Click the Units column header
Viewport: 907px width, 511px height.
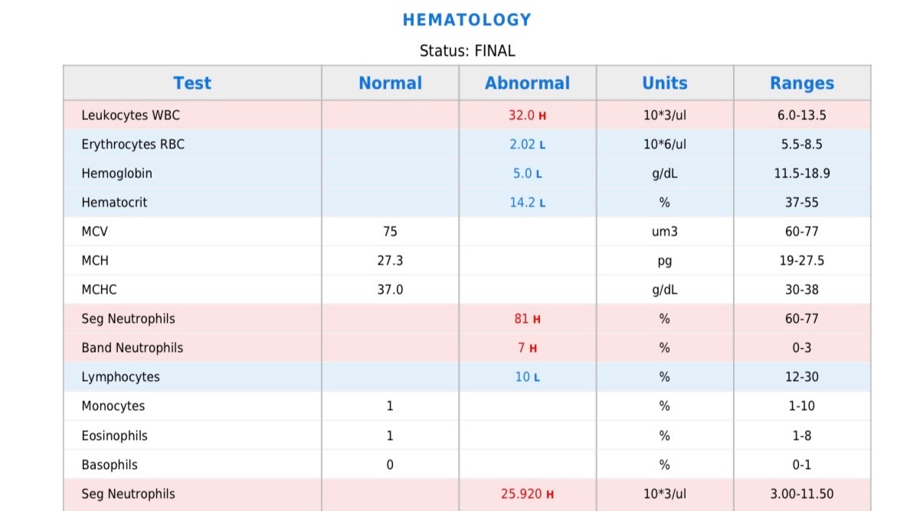(x=664, y=83)
